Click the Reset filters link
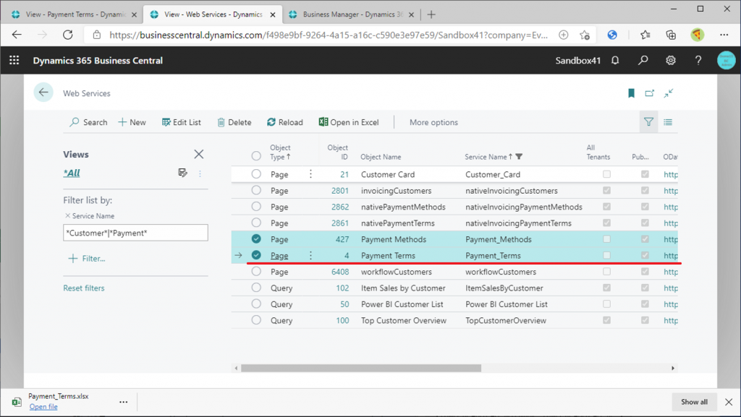 pyautogui.click(x=84, y=288)
